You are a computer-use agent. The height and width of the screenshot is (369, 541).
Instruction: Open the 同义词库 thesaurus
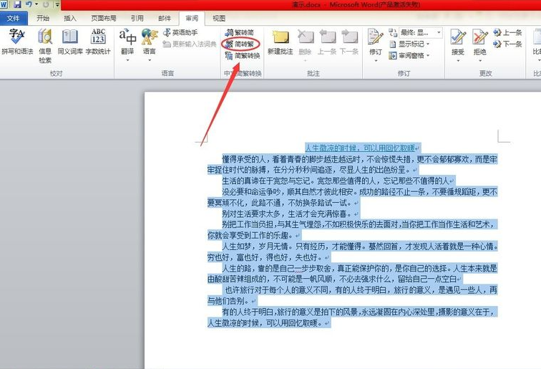pyautogui.click(x=70, y=42)
